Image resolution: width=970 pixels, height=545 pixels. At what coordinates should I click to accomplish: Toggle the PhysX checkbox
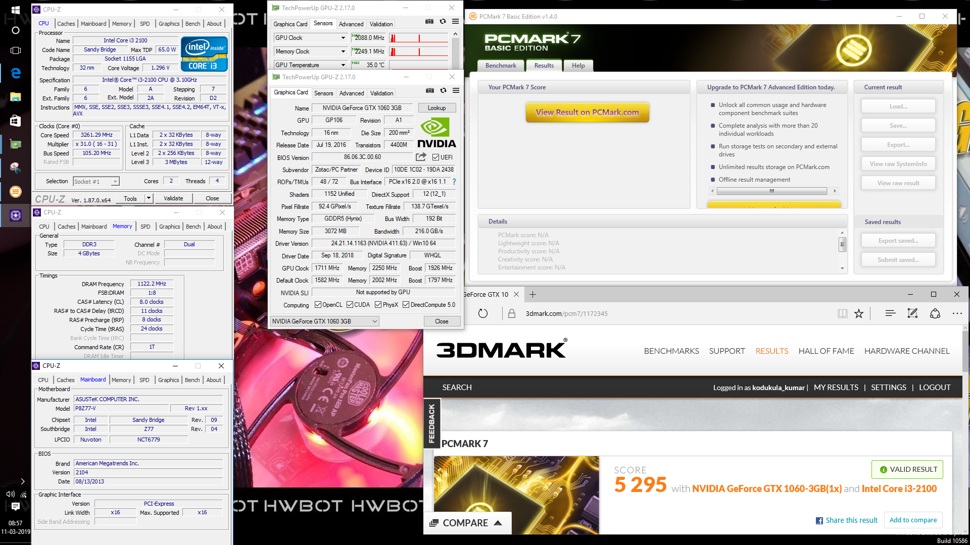[378, 305]
